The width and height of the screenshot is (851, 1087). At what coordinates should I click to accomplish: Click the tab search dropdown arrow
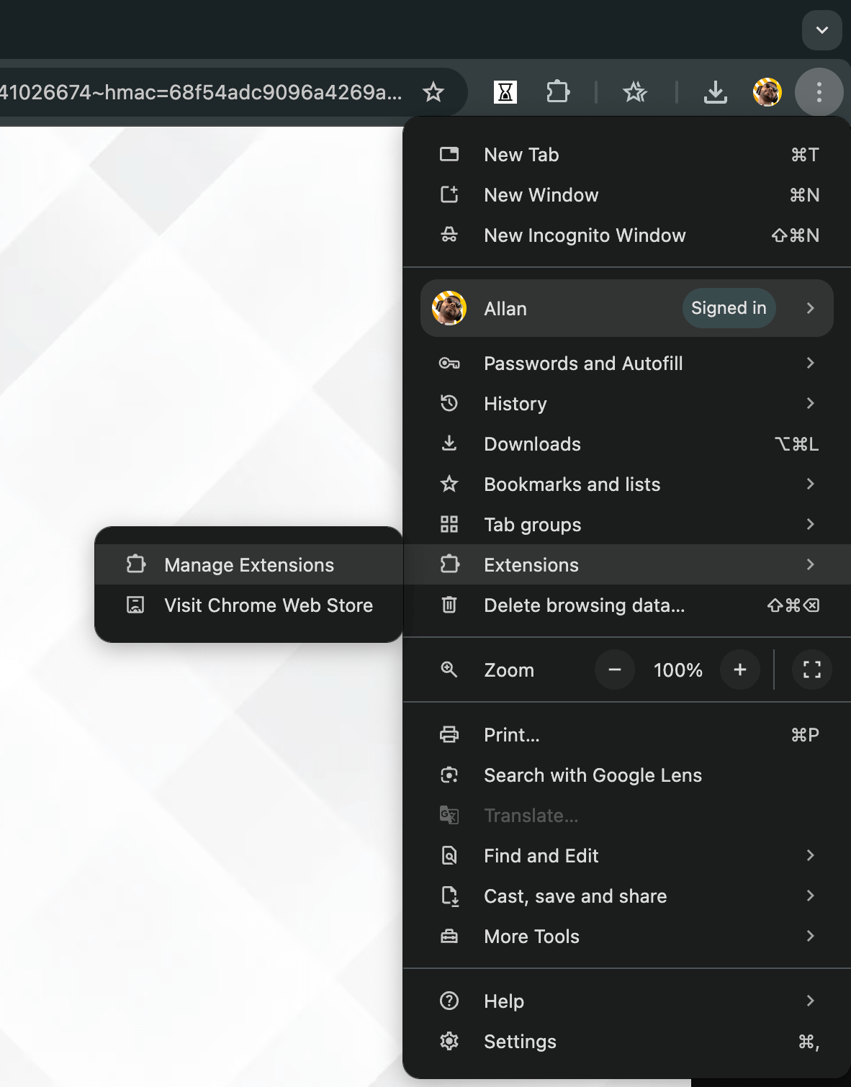[822, 30]
